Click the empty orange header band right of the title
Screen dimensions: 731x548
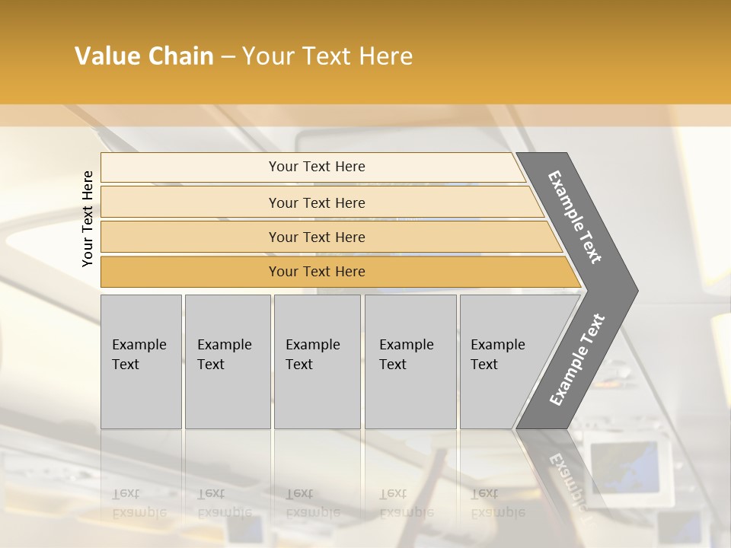(579, 56)
